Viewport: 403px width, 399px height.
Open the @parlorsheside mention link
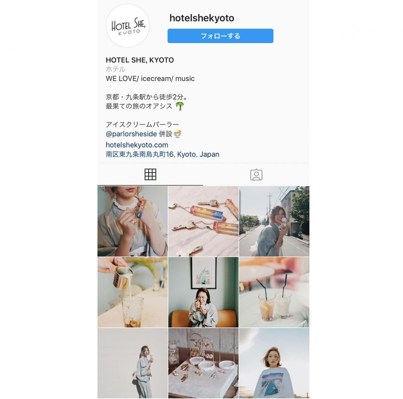click(131, 134)
